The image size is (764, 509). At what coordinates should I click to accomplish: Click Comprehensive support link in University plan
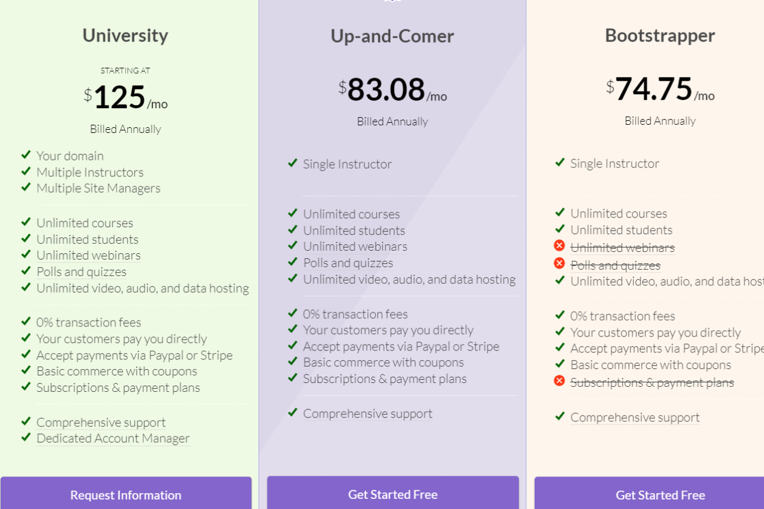[x=101, y=422]
